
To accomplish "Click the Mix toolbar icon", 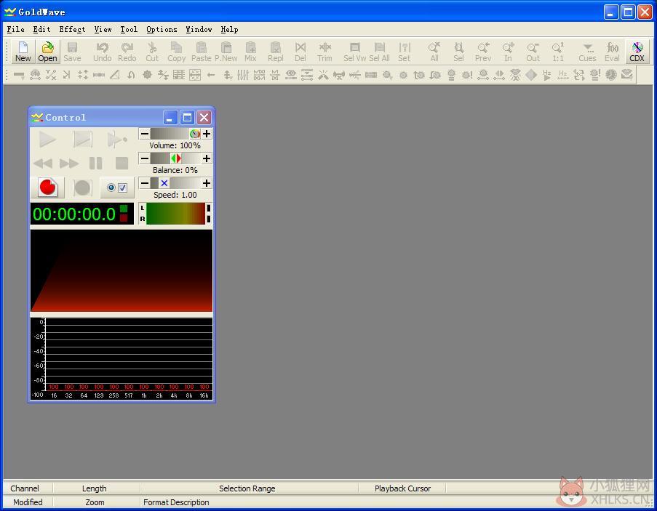I will coord(250,52).
